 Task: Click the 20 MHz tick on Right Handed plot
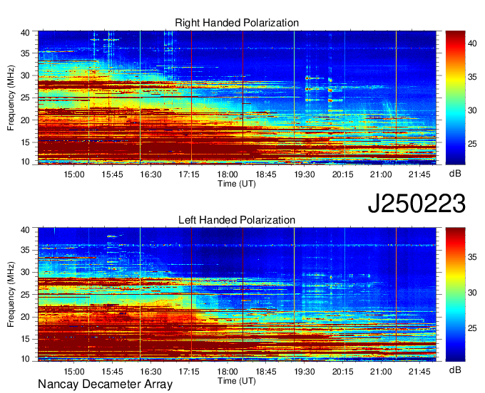pos(25,120)
